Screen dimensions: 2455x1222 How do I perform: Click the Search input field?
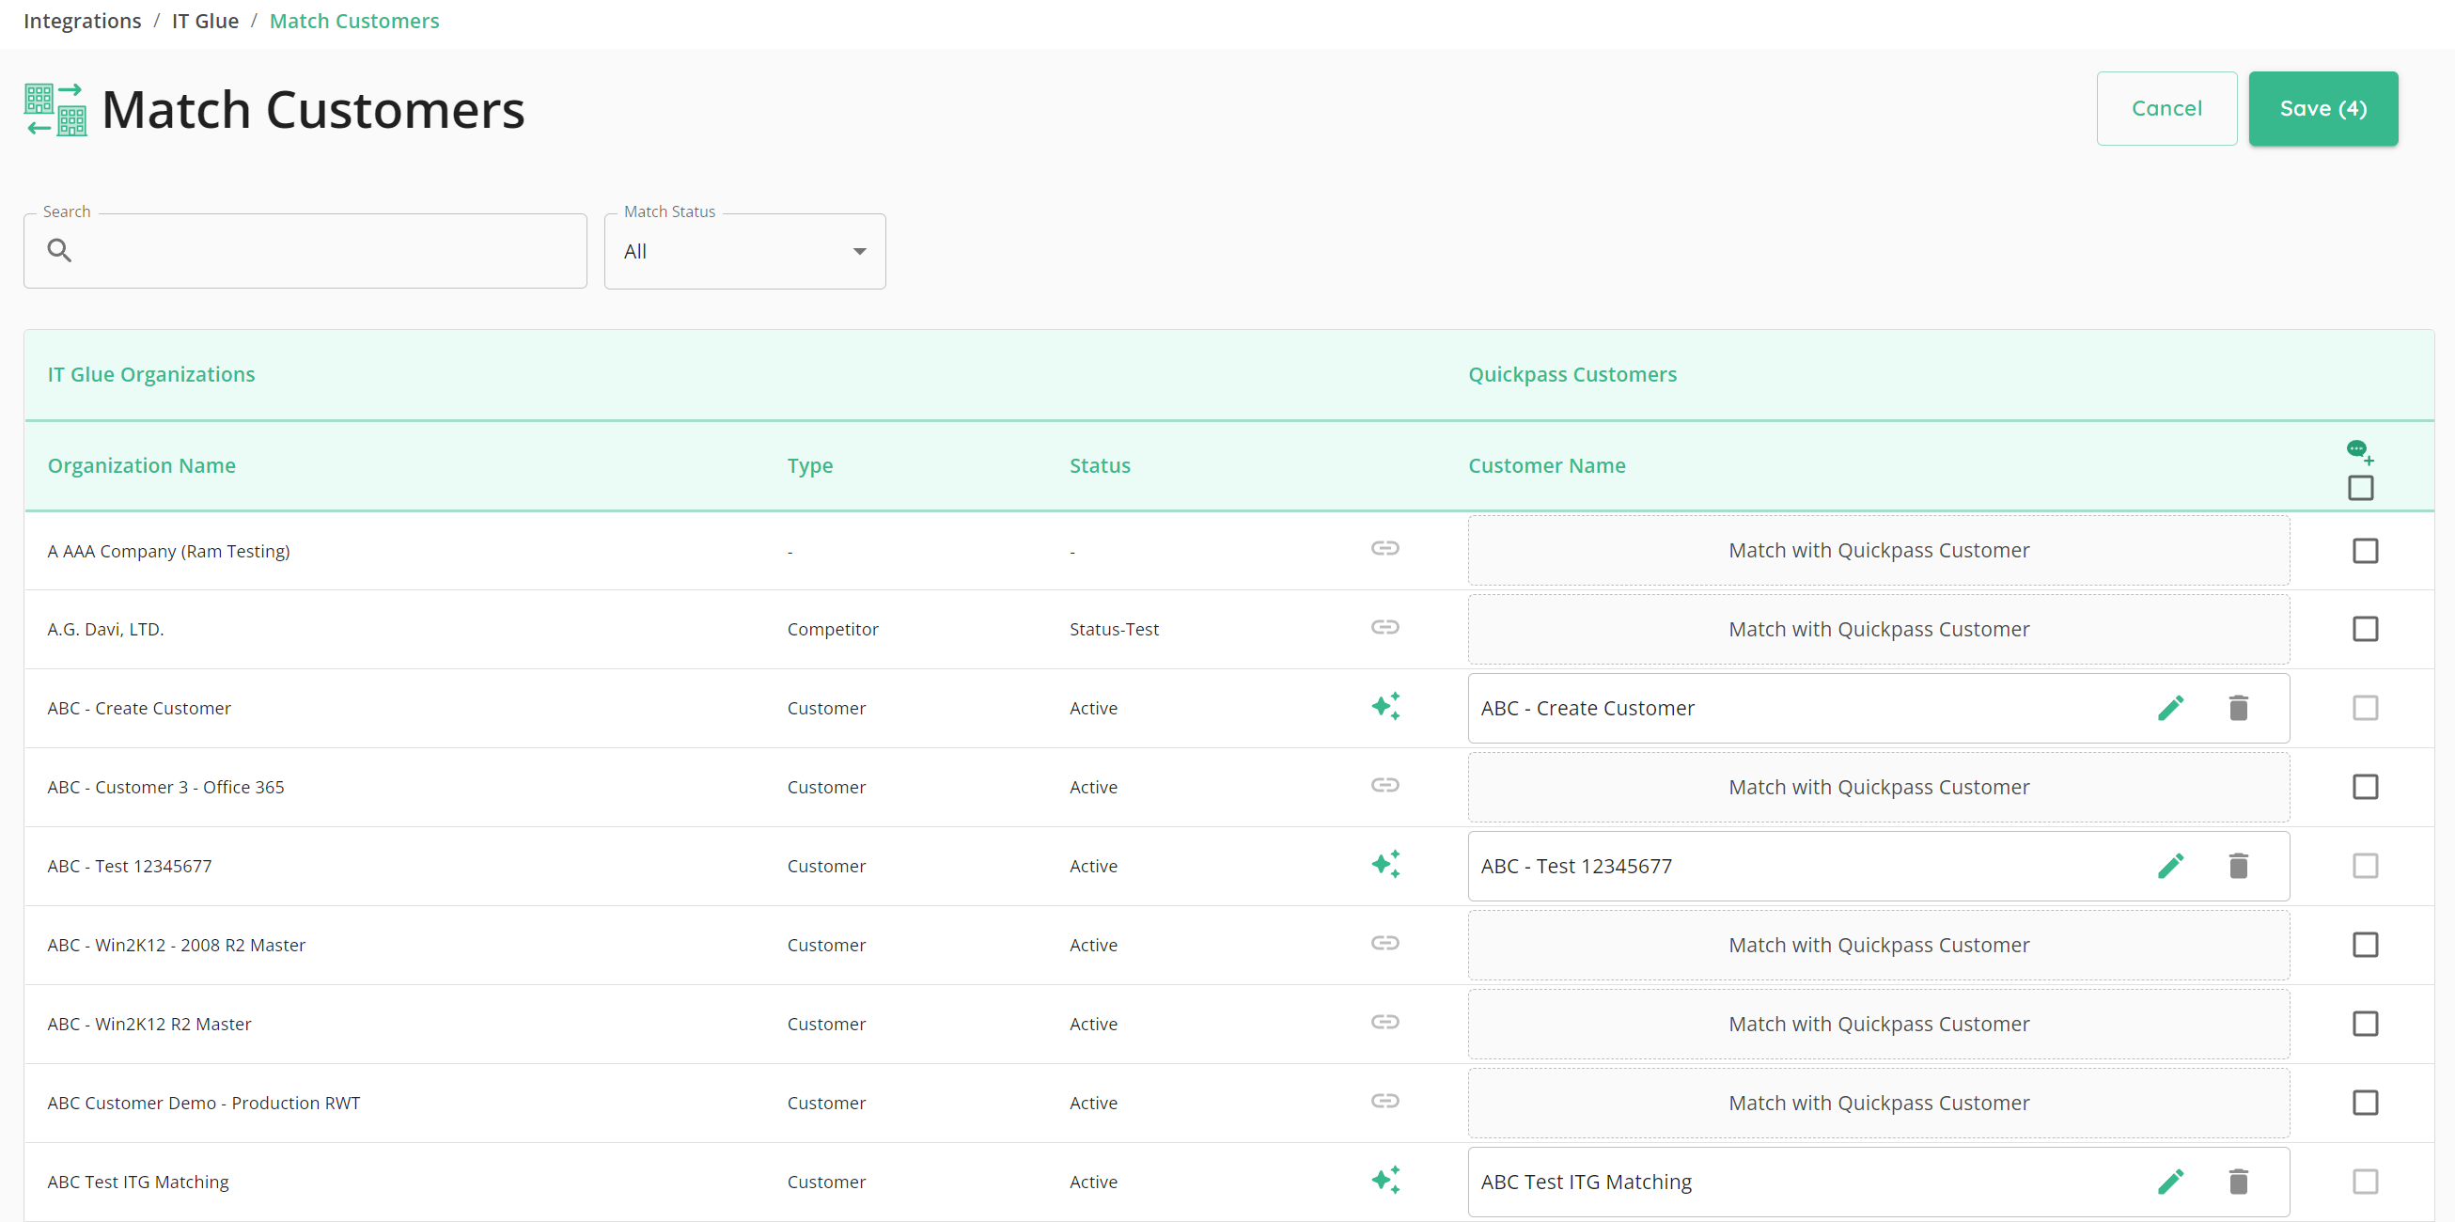coord(305,251)
